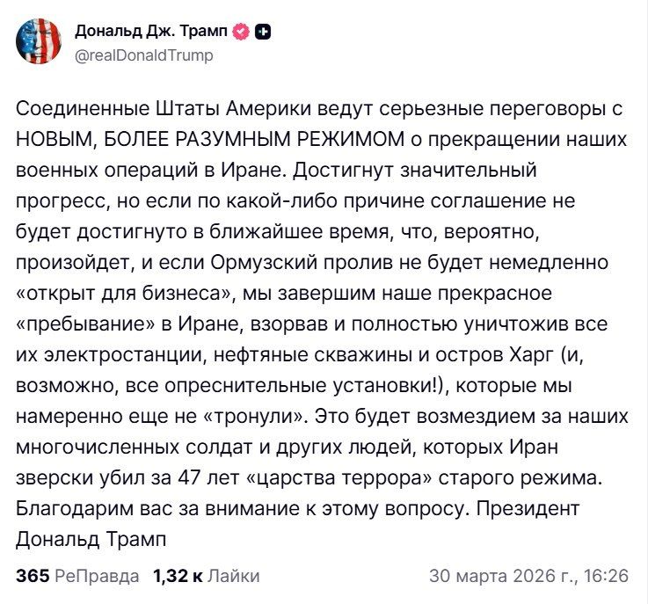648x604 pixels.
Task: Click the 365 repost count number
Action: 33,577
